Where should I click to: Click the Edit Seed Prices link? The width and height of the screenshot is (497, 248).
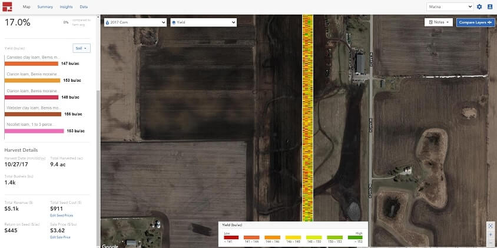tap(61, 216)
